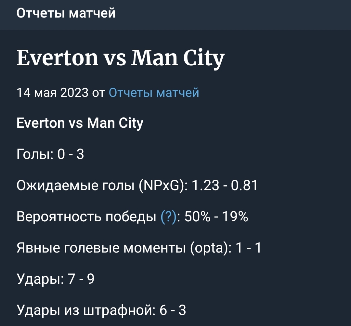The image size is (351, 326).
Task: Select the word Everton in the headline
Action: pos(58,58)
